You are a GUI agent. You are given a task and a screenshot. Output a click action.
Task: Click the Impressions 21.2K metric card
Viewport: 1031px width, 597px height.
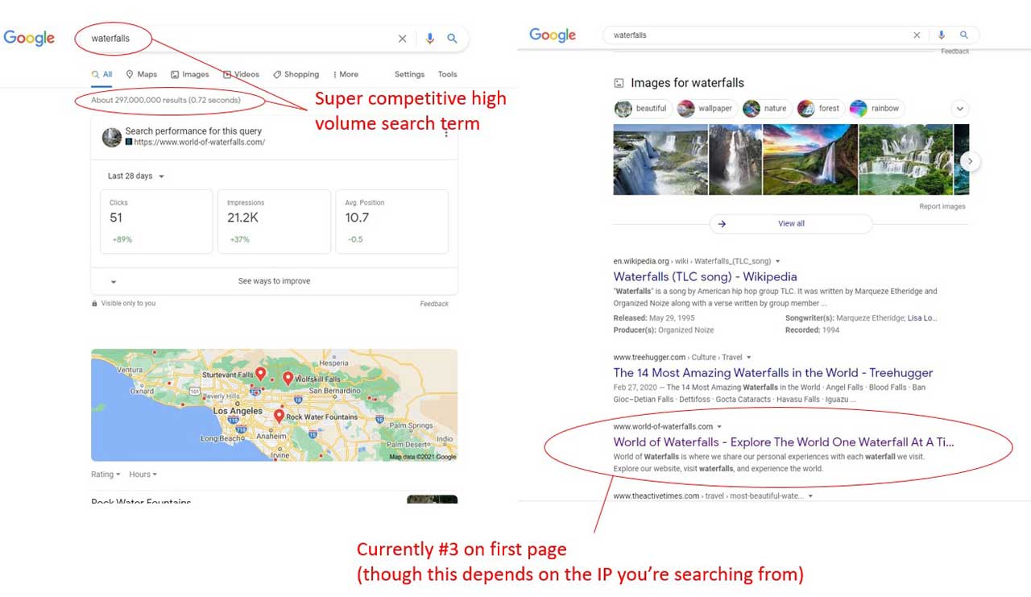[274, 222]
